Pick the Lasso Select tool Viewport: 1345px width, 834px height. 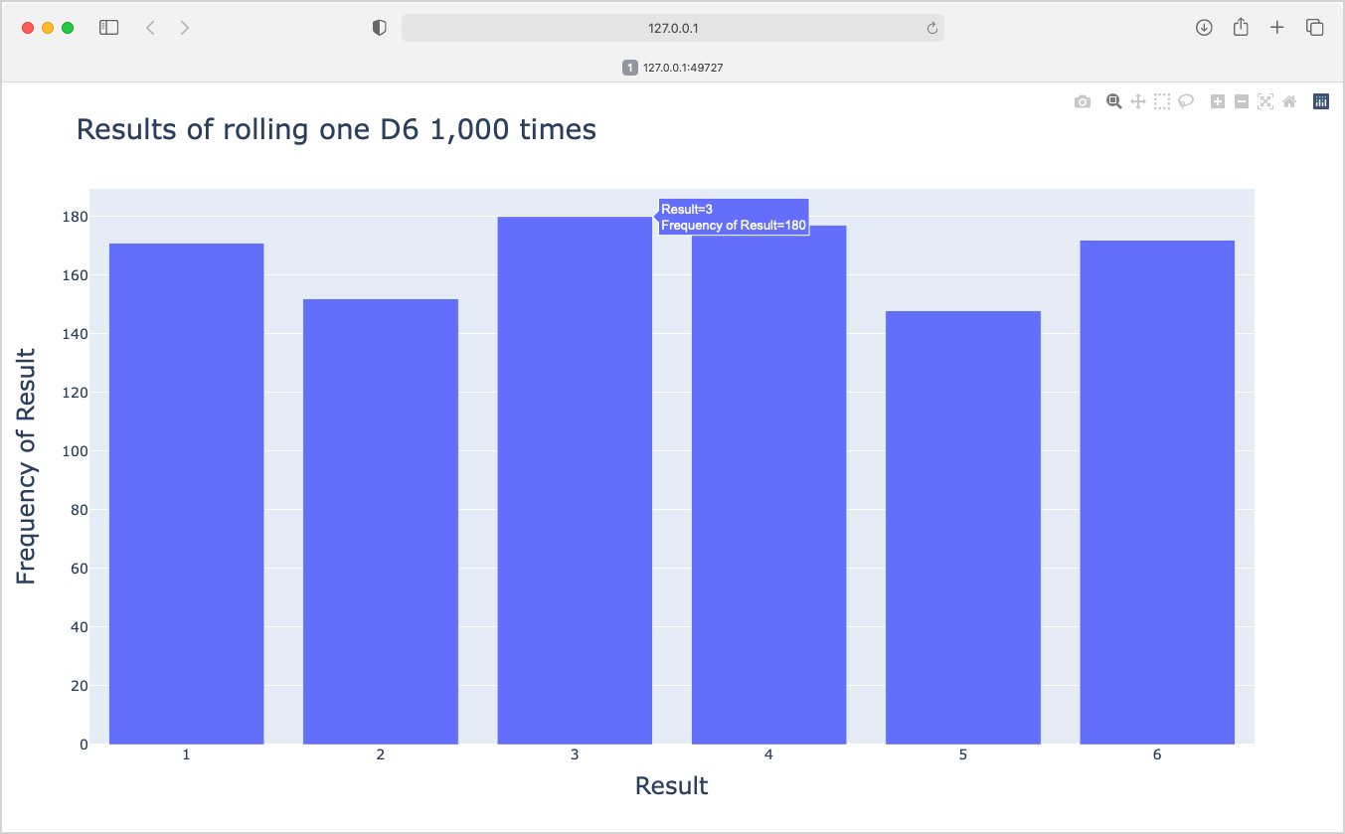pyautogui.click(x=1185, y=100)
